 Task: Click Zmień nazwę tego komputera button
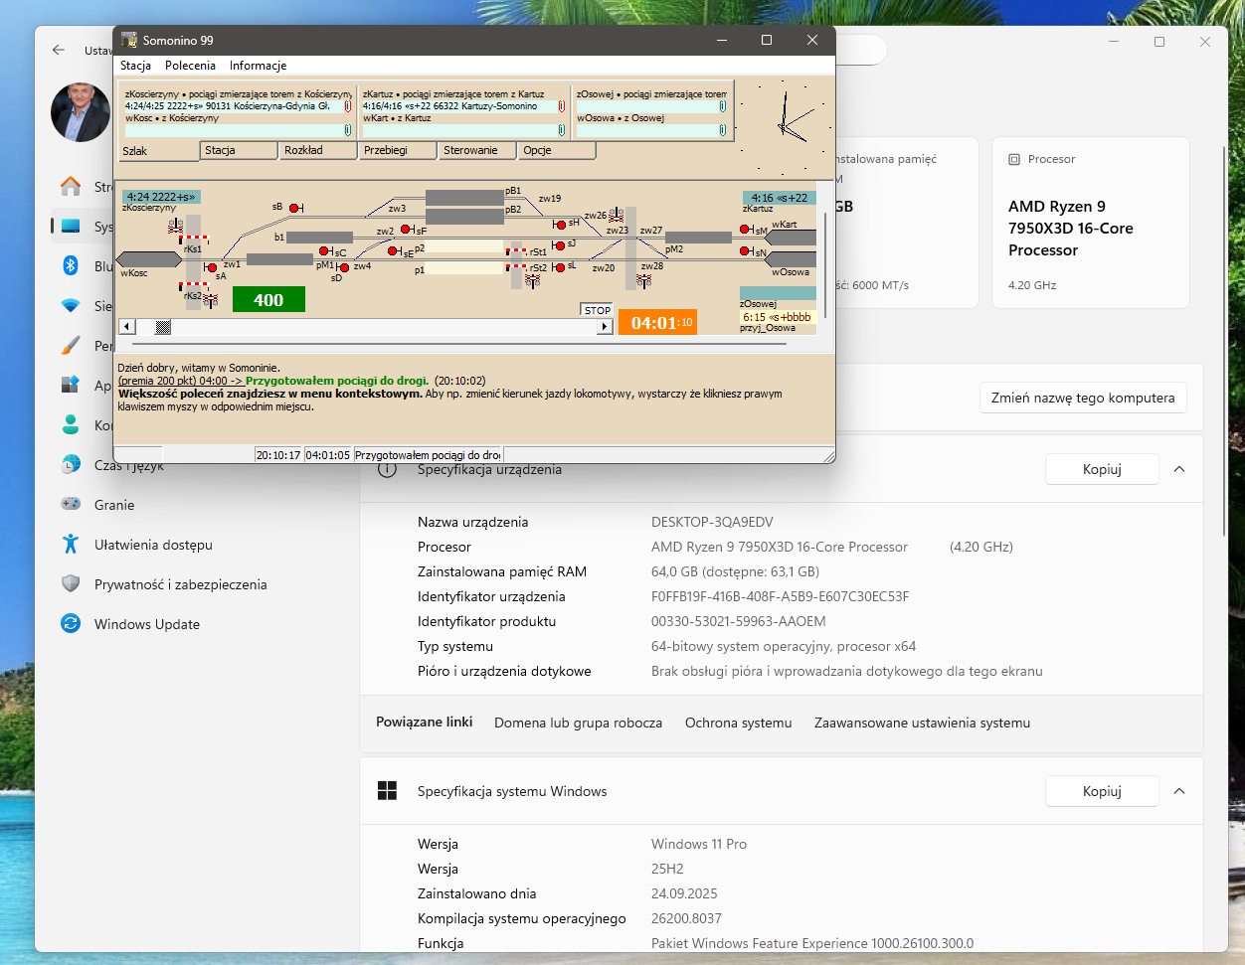pyautogui.click(x=1082, y=398)
